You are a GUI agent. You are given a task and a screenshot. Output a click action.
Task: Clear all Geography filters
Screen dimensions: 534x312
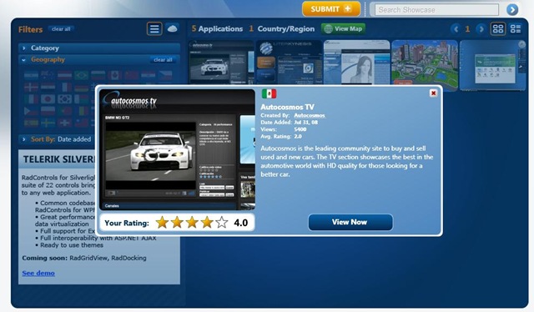163,59
